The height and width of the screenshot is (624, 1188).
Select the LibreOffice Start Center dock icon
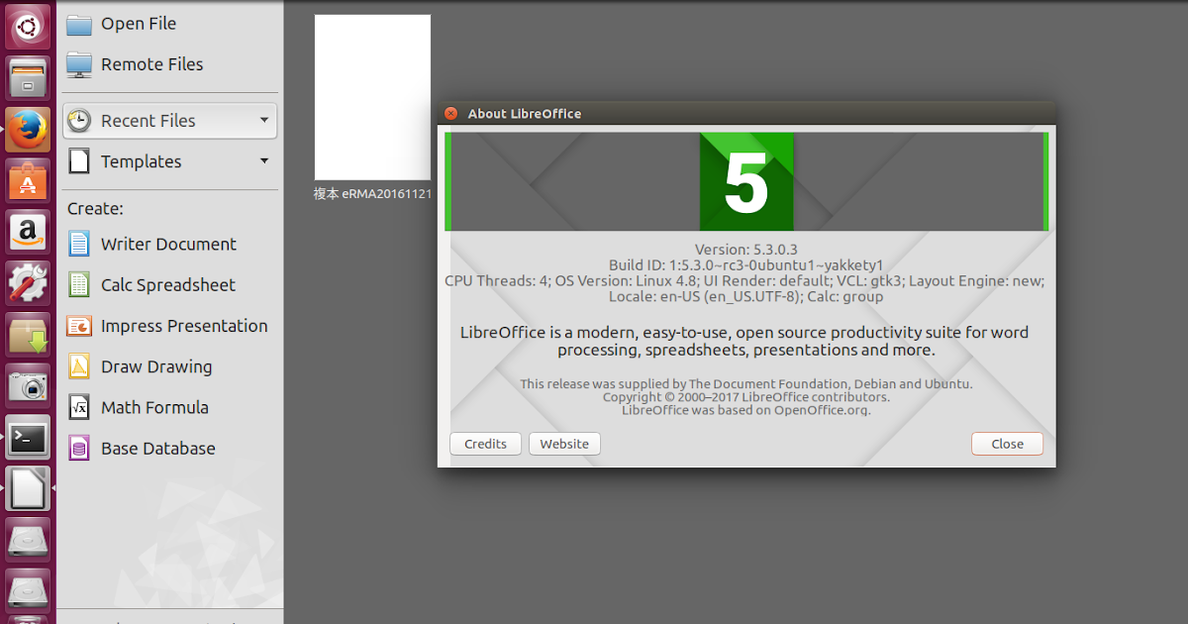pos(28,489)
